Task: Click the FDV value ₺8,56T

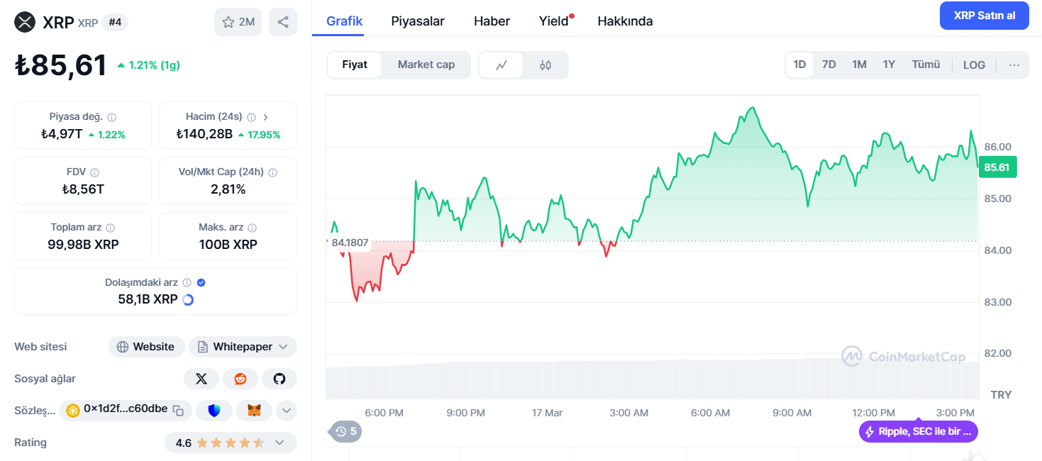Action: point(83,189)
